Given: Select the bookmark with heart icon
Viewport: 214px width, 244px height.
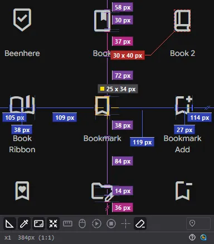Looking at the screenshot, I should 22,191.
